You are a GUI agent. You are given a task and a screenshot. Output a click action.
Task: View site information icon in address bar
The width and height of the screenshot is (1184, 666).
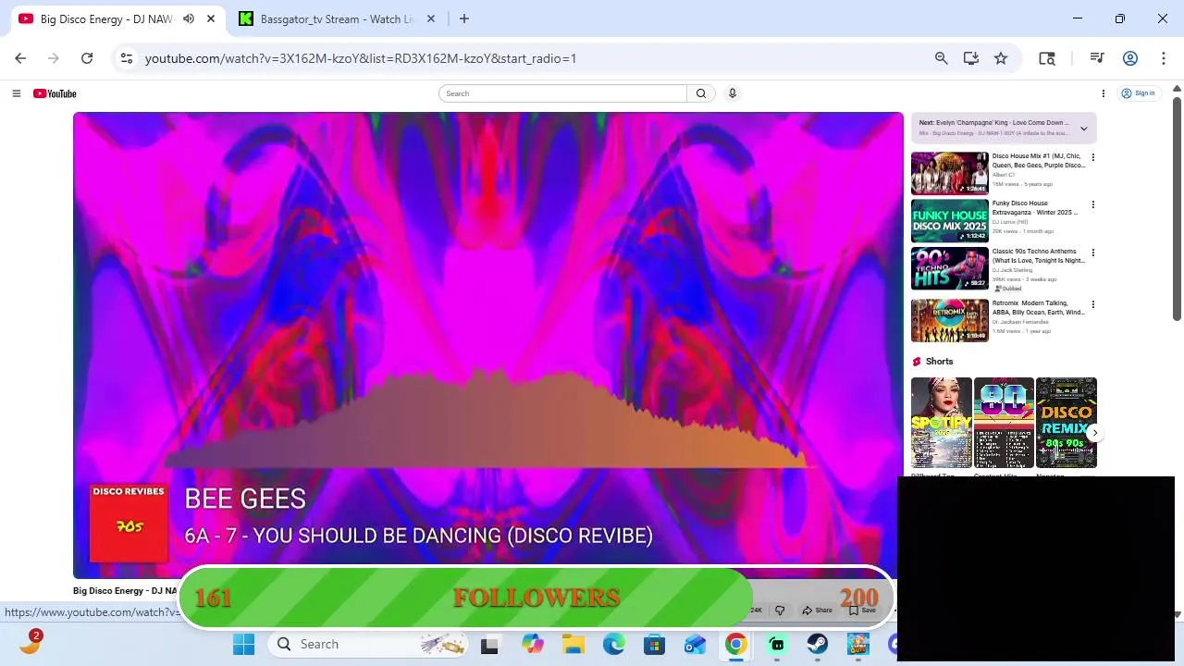(x=127, y=58)
